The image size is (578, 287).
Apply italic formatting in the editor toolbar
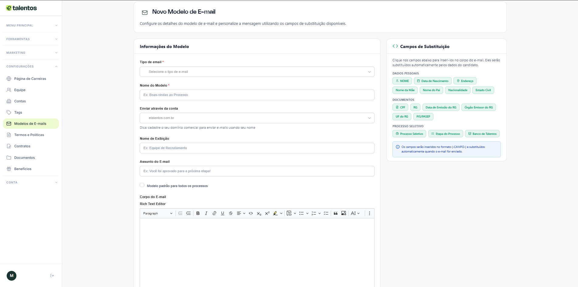tap(206, 214)
